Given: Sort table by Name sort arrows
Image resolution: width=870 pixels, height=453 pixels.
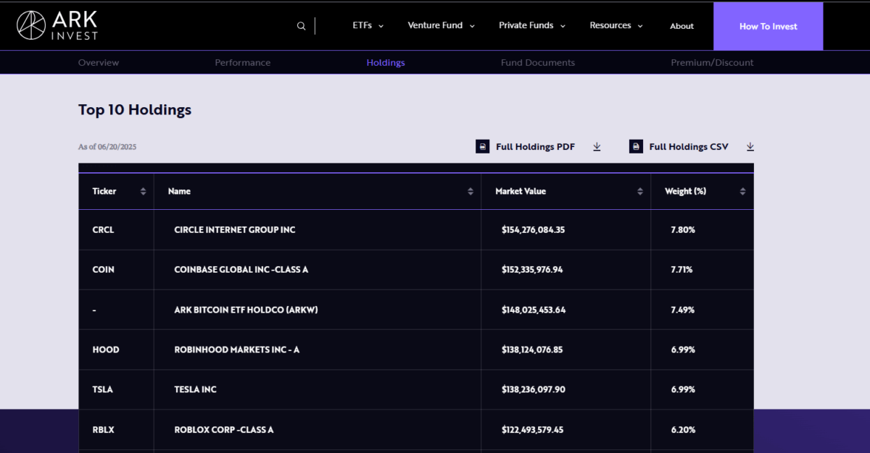Looking at the screenshot, I should coord(470,192).
